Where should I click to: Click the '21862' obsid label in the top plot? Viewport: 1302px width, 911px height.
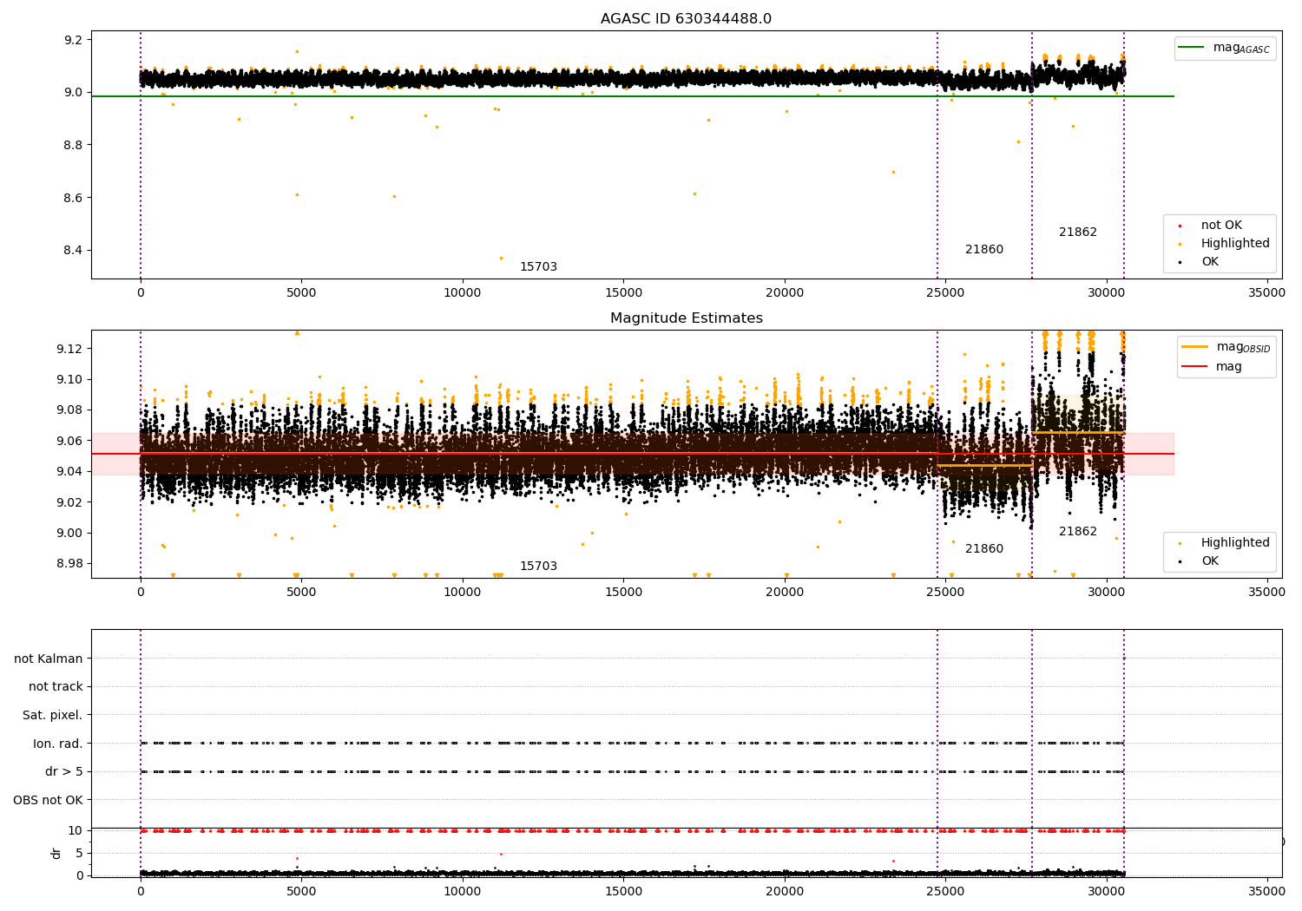pyautogui.click(x=1078, y=233)
